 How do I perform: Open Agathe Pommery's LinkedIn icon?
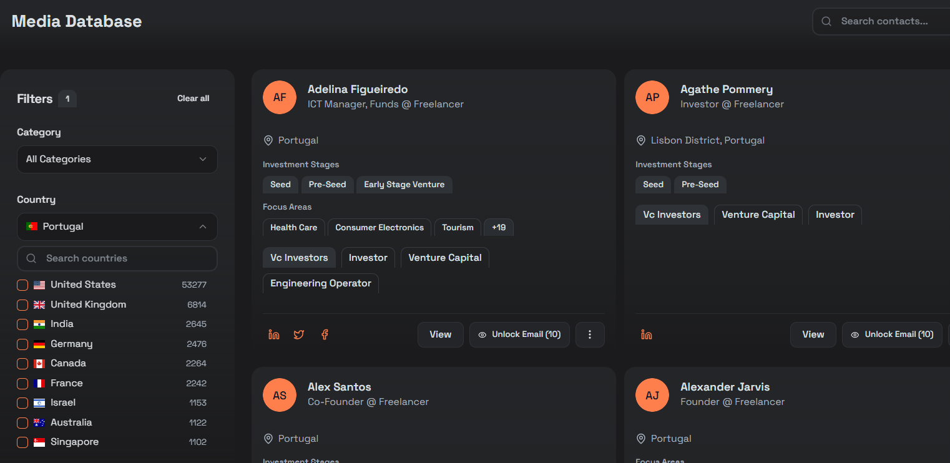click(x=646, y=334)
